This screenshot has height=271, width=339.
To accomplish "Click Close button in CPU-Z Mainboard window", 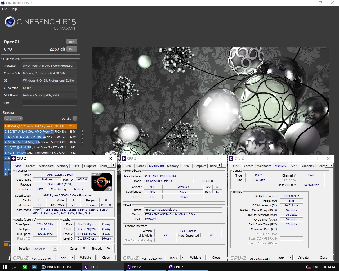I will click(216, 258).
